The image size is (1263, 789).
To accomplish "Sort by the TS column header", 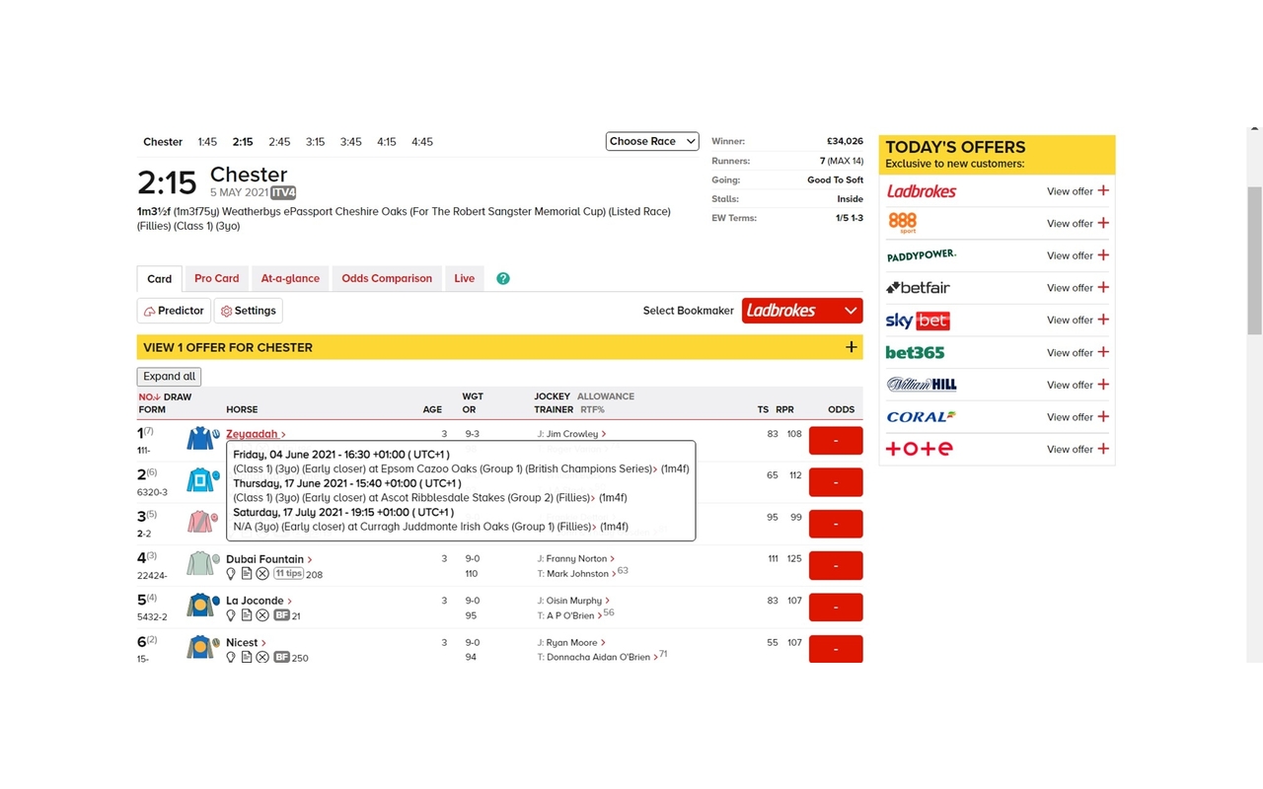I will coord(763,409).
